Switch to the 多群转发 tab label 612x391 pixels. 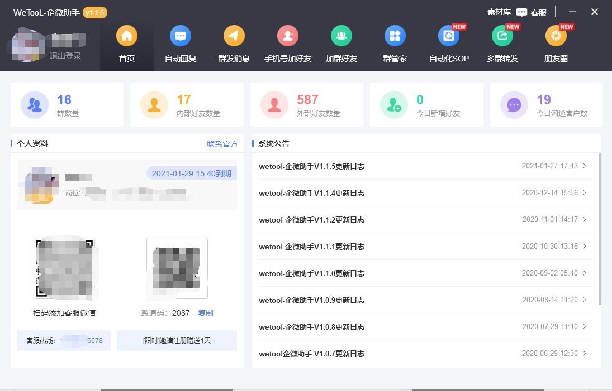502,59
